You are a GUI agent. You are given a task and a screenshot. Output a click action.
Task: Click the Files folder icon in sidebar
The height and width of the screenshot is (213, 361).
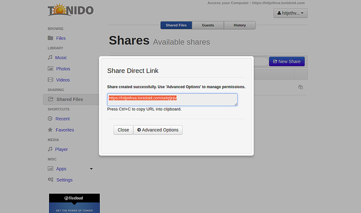[51, 38]
